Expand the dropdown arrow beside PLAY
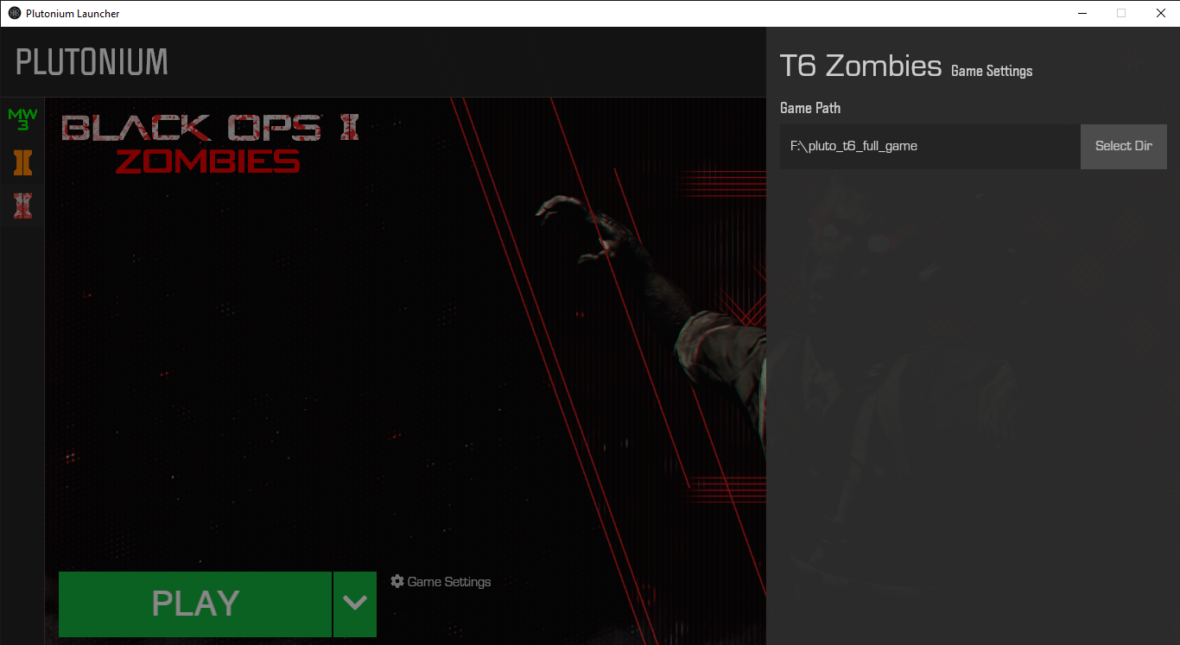1180x645 pixels. click(355, 604)
